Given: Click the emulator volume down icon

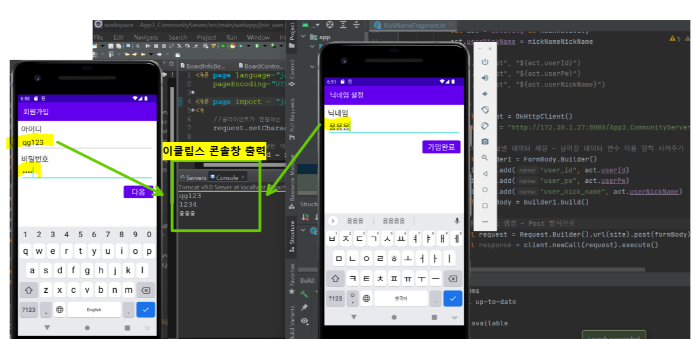Looking at the screenshot, I should pos(485,93).
